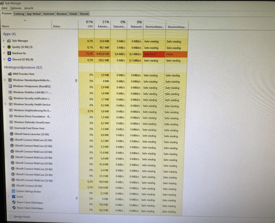Click the Sehr hoch power usage cell

(154, 54)
